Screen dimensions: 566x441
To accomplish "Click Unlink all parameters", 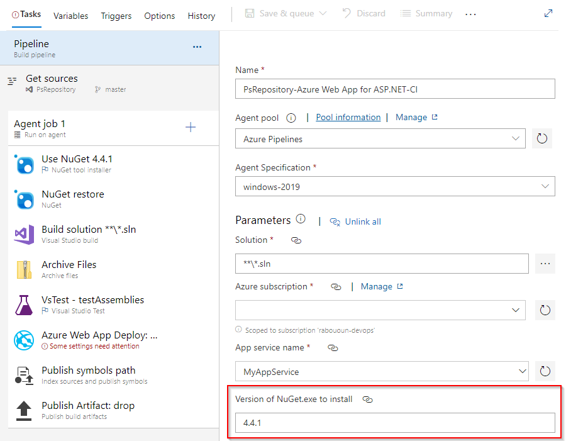I will pyautogui.click(x=362, y=221).
